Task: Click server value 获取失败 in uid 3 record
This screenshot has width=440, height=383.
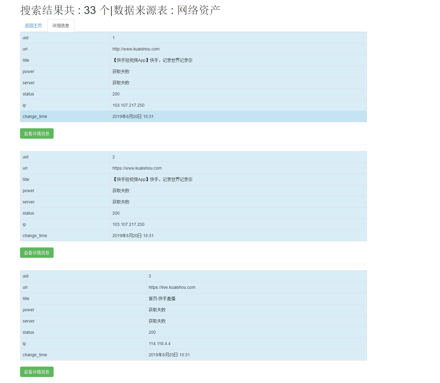Action: pyautogui.click(x=157, y=321)
